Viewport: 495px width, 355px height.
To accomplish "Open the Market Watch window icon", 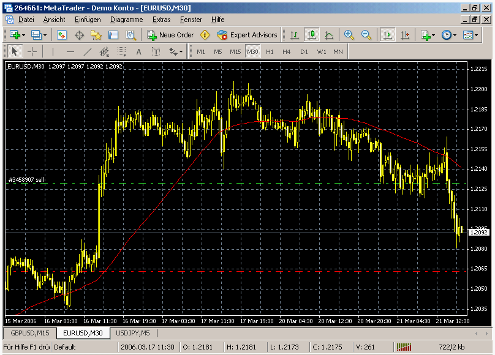I will [x=62, y=35].
